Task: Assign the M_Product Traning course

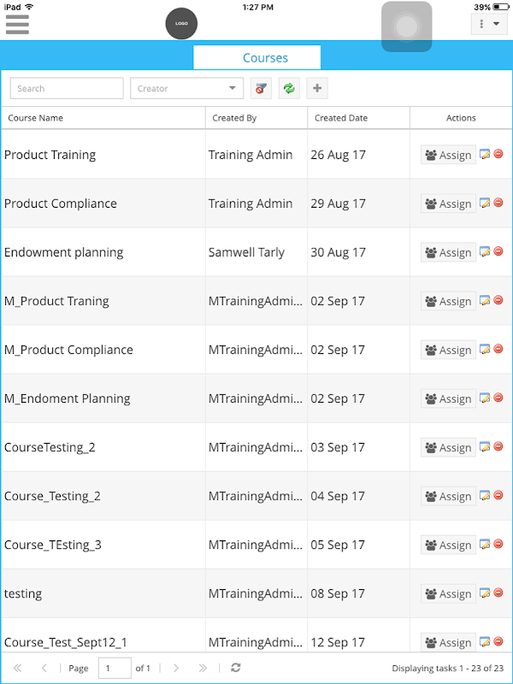Action: pyautogui.click(x=448, y=301)
